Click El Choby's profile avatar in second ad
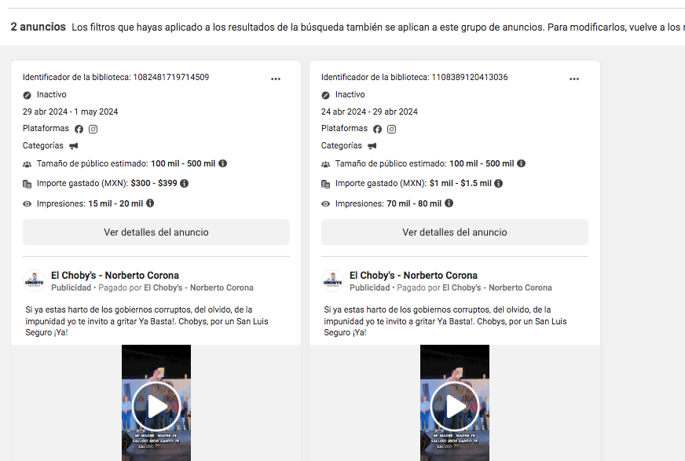The image size is (685, 461). tap(332, 281)
